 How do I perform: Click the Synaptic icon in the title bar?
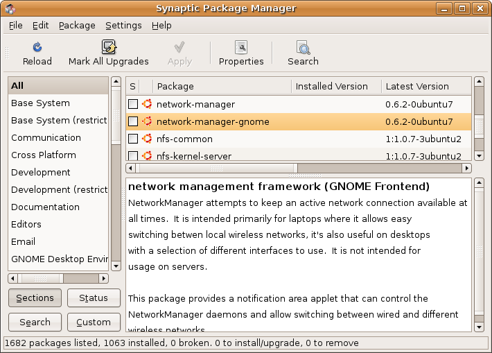point(10,8)
